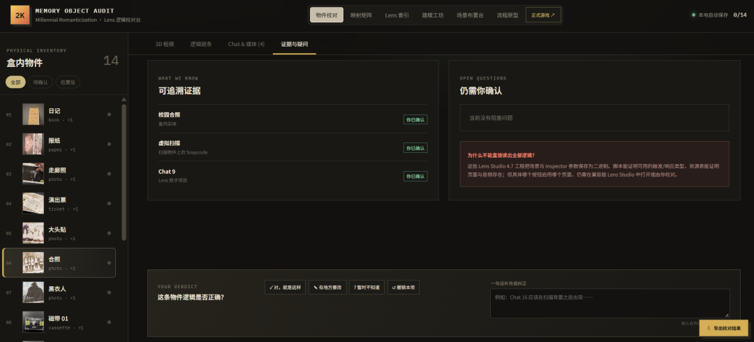Open the 磁带 01 cassette thumbnail
The width and height of the screenshot is (754, 342).
(x=34, y=322)
